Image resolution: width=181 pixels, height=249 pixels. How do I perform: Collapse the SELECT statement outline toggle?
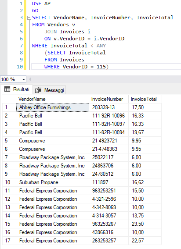(29, 18)
